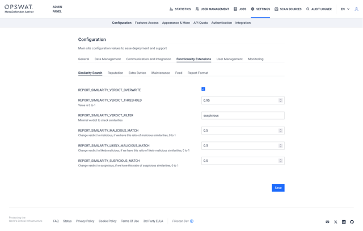Open the user profile icon
Screen dimensions: 363x231
(356, 9)
